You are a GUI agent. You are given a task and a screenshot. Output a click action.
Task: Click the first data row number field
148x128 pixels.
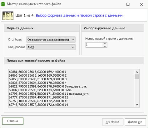tap(94, 45)
